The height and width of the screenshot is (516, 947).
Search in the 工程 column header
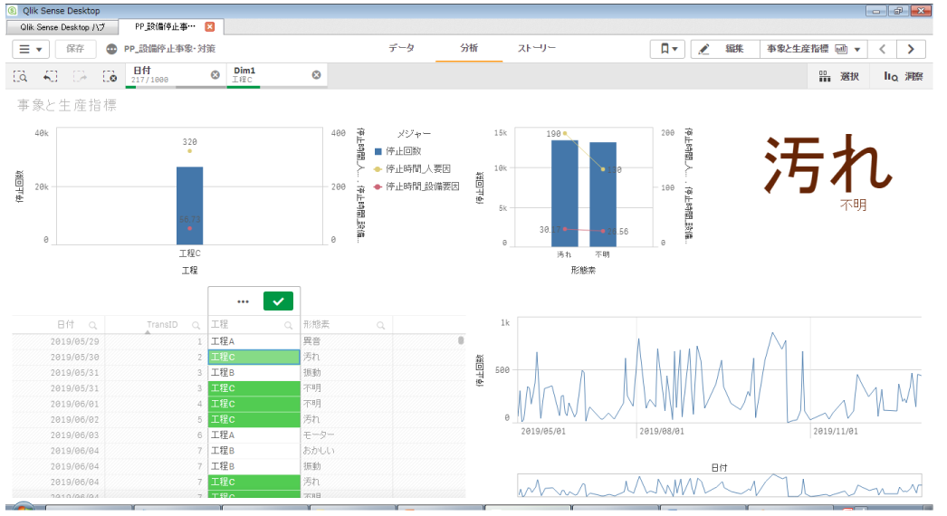pyautogui.click(x=289, y=325)
